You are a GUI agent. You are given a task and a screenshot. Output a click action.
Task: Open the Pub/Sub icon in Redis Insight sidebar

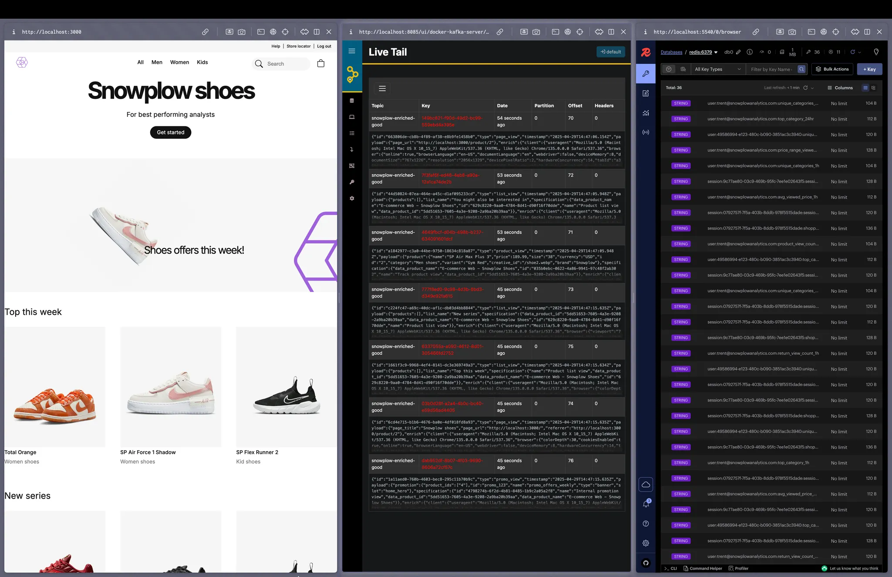(x=645, y=132)
